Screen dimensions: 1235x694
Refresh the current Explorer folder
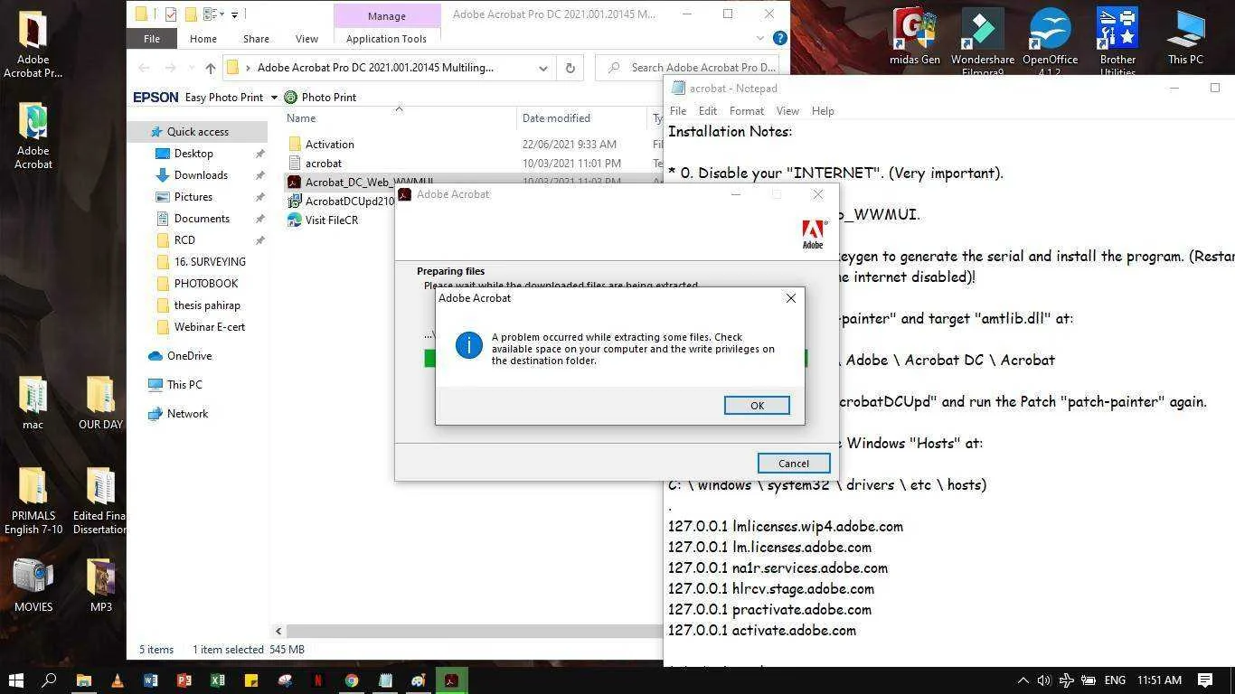coord(570,68)
